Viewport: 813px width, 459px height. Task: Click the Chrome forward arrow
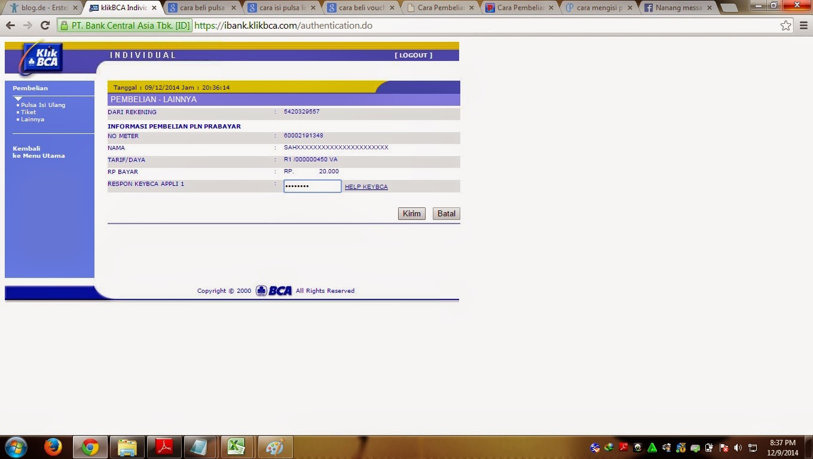(27, 26)
